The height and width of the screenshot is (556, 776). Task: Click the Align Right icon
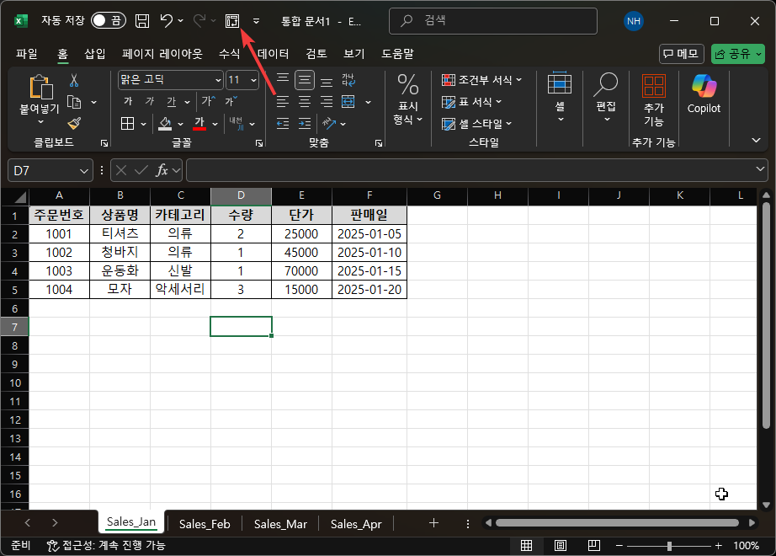click(327, 102)
